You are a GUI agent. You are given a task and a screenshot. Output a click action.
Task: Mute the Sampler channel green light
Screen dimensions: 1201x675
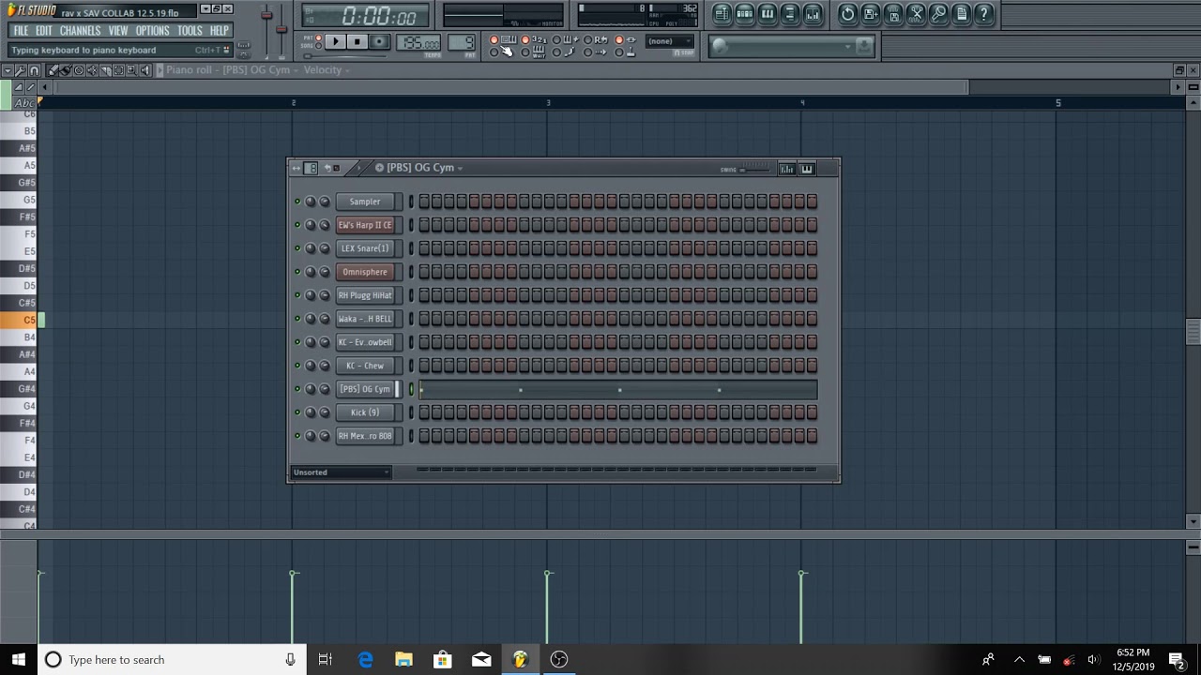pos(297,202)
